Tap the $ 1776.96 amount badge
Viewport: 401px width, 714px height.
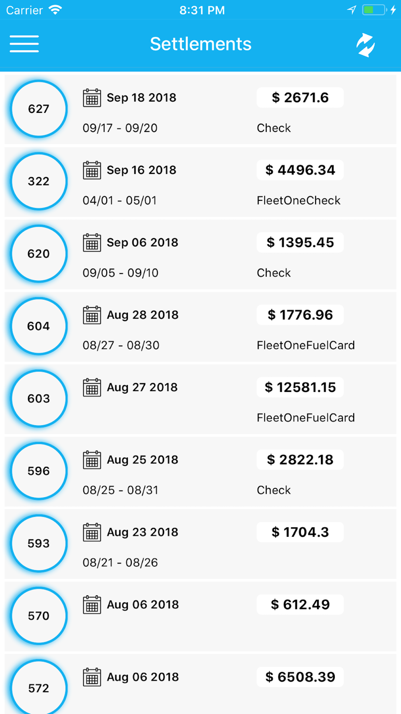point(300,315)
